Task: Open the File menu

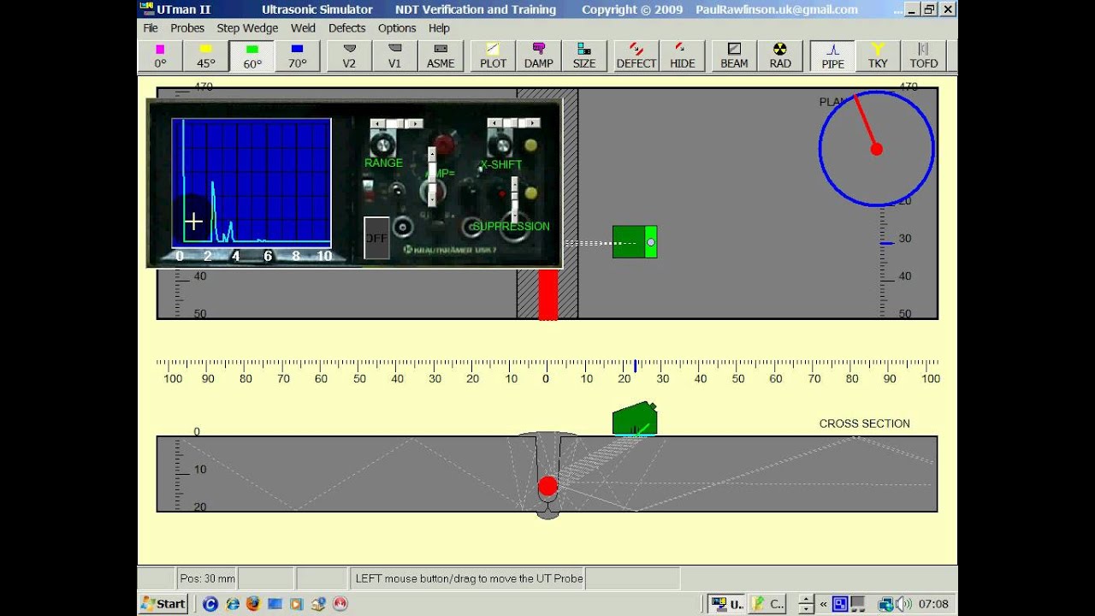Action: tap(151, 28)
